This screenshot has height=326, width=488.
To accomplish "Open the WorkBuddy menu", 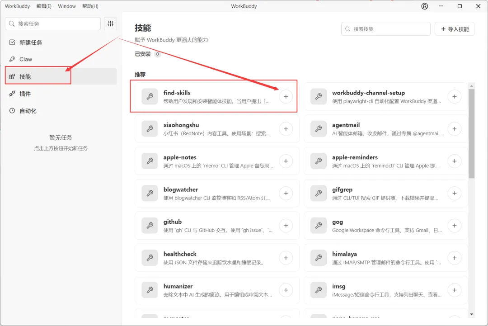I will click(x=18, y=6).
